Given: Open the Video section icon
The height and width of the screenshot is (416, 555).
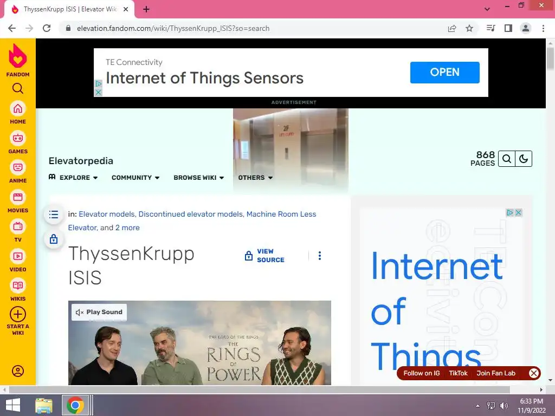Looking at the screenshot, I should coord(18,256).
